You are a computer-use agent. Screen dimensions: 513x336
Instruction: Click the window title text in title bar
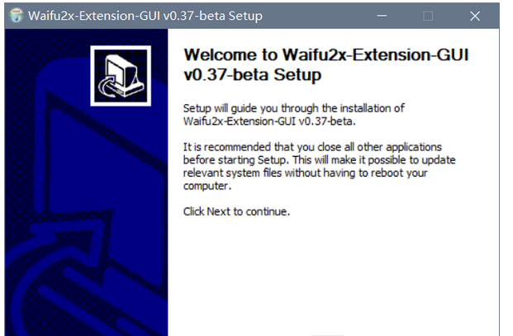click(145, 16)
